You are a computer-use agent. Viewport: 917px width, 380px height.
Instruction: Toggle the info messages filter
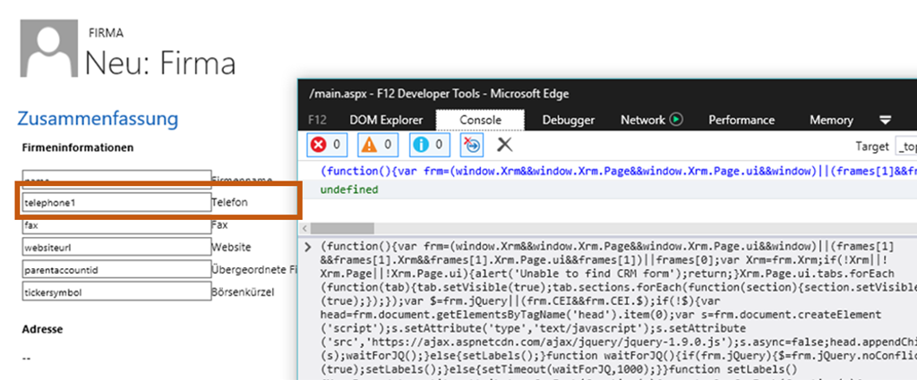(x=428, y=144)
